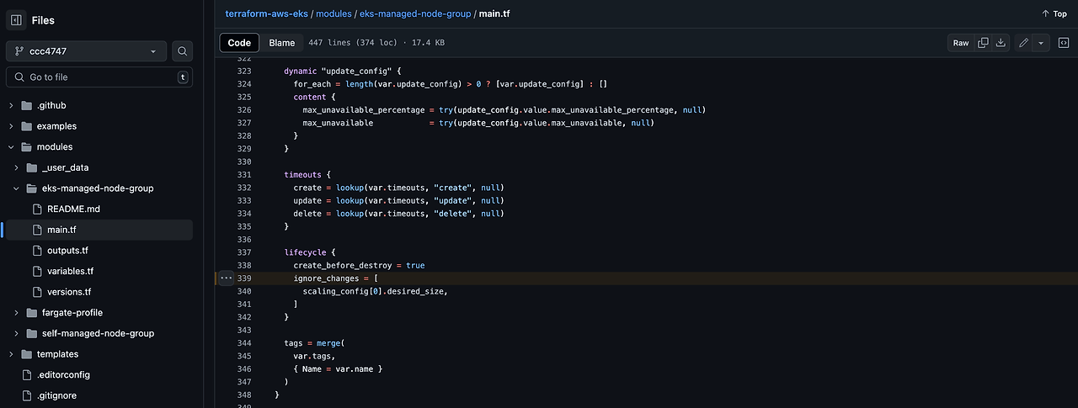1078x408 pixels.
Task: Expand the examples folder chevron
Action: (11, 126)
